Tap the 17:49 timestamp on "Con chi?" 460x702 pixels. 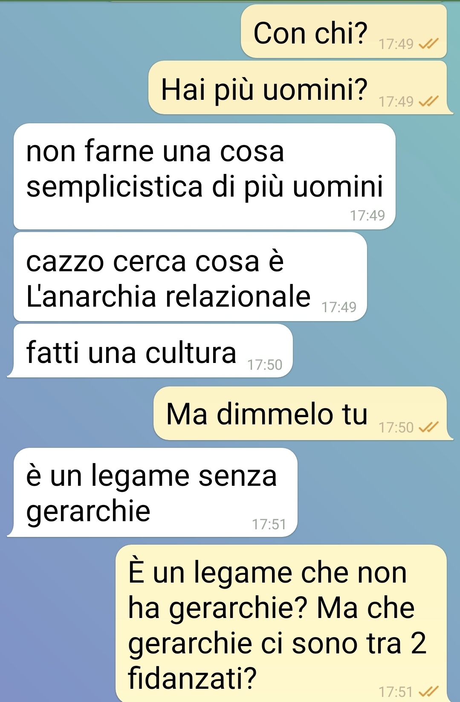click(396, 44)
